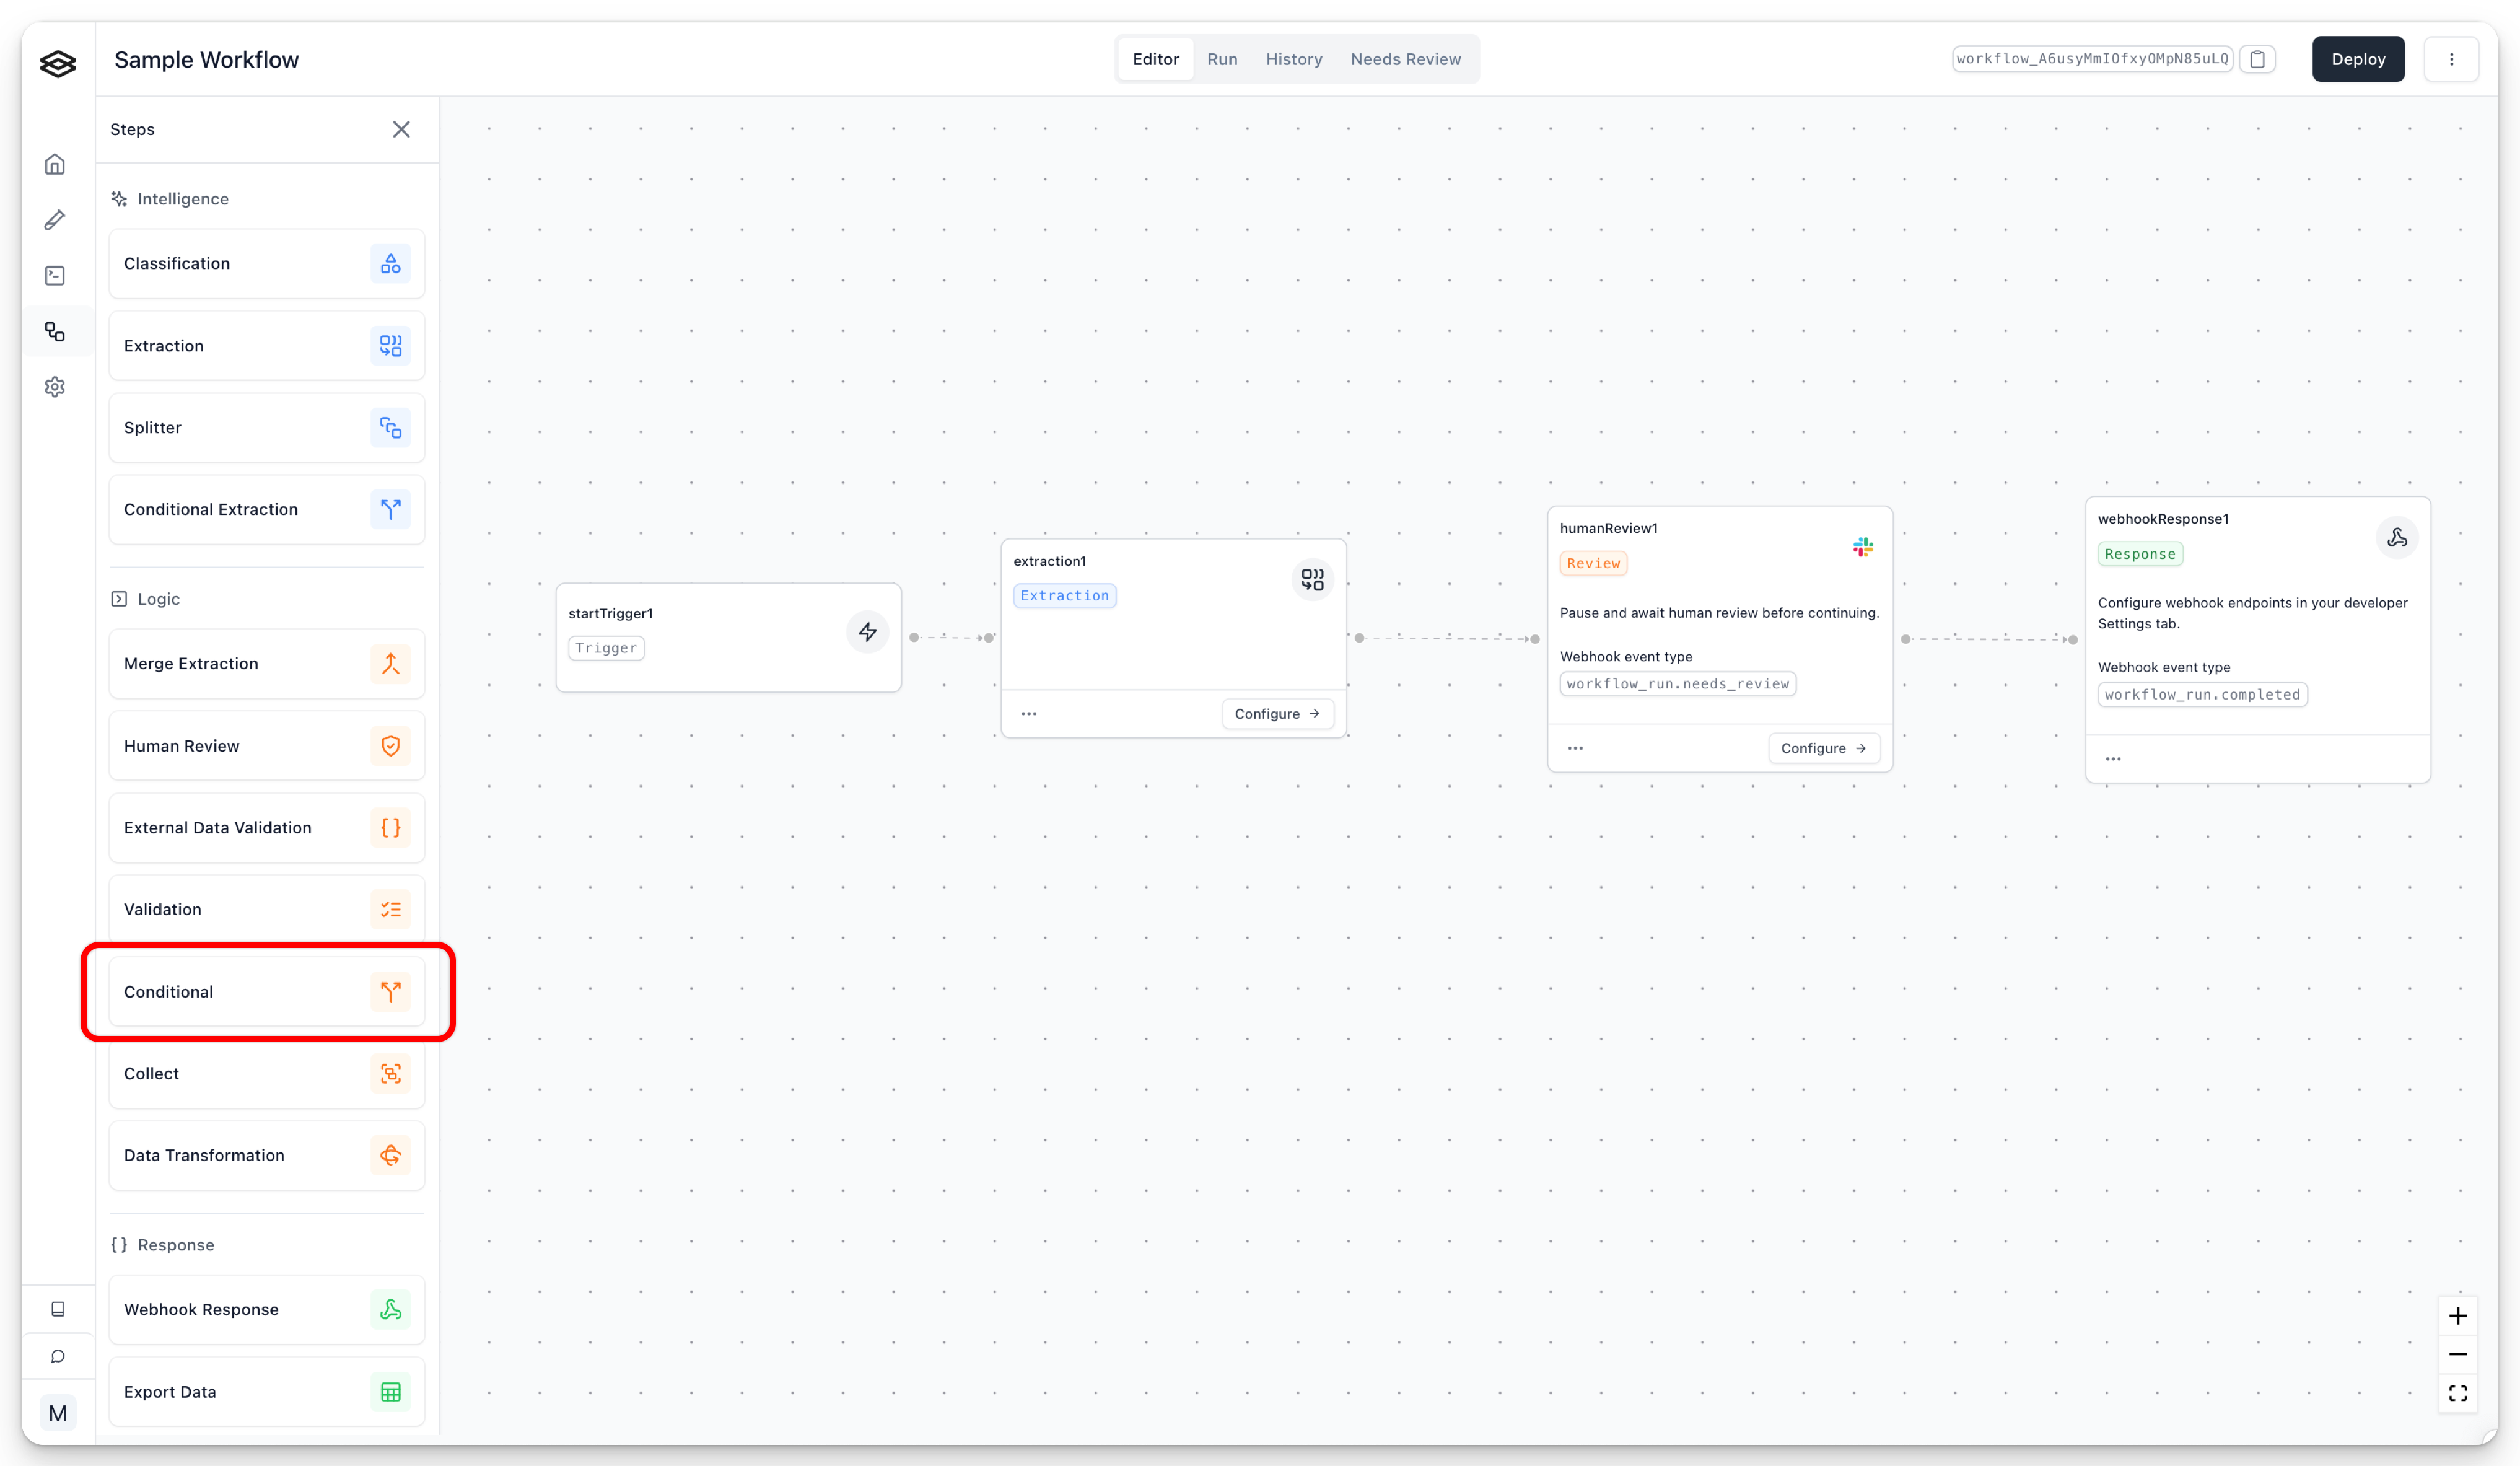Click the Slack icon on humanReview1 node
Viewport: 2520px width, 1466px height.
(1862, 547)
